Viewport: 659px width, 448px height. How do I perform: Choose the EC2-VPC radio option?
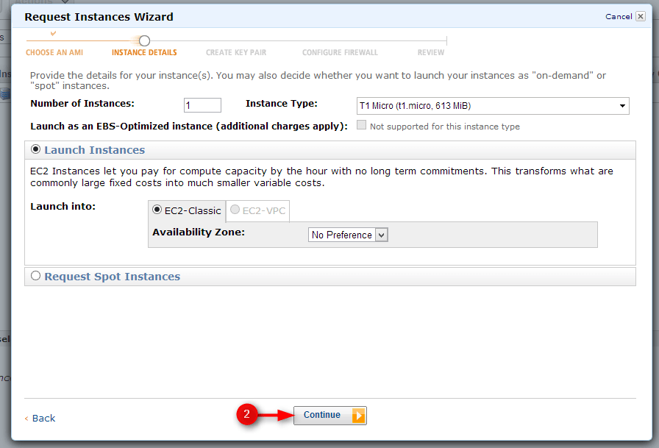[x=235, y=210]
